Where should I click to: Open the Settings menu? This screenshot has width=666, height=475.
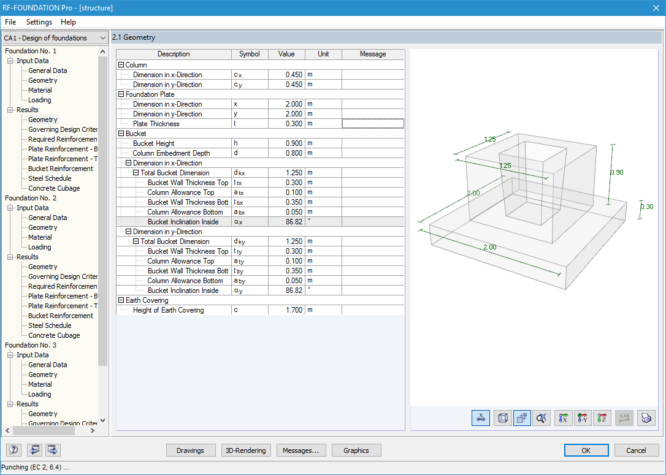click(39, 22)
